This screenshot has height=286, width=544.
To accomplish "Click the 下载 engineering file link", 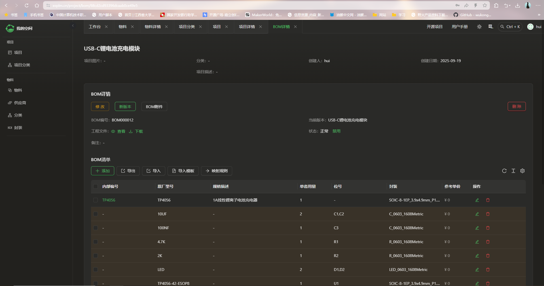I will (x=136, y=131).
